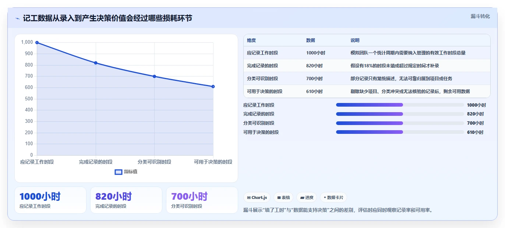Click the icon in the 表格 tag

click(279, 198)
